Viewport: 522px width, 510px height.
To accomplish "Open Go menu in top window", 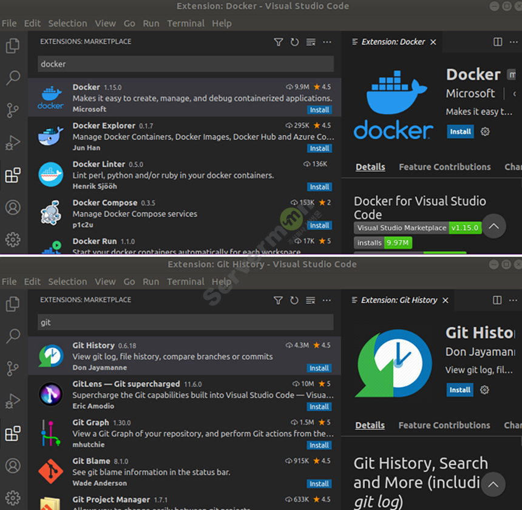I will point(129,23).
